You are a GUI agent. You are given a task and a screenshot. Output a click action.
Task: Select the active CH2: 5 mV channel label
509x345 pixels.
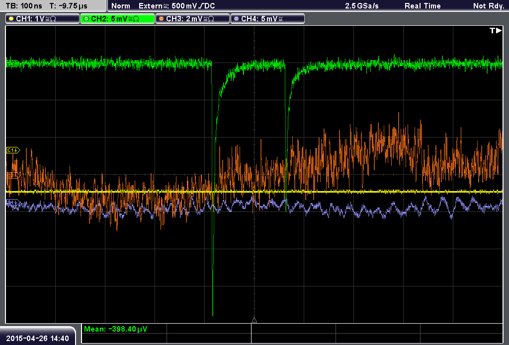click(x=117, y=19)
